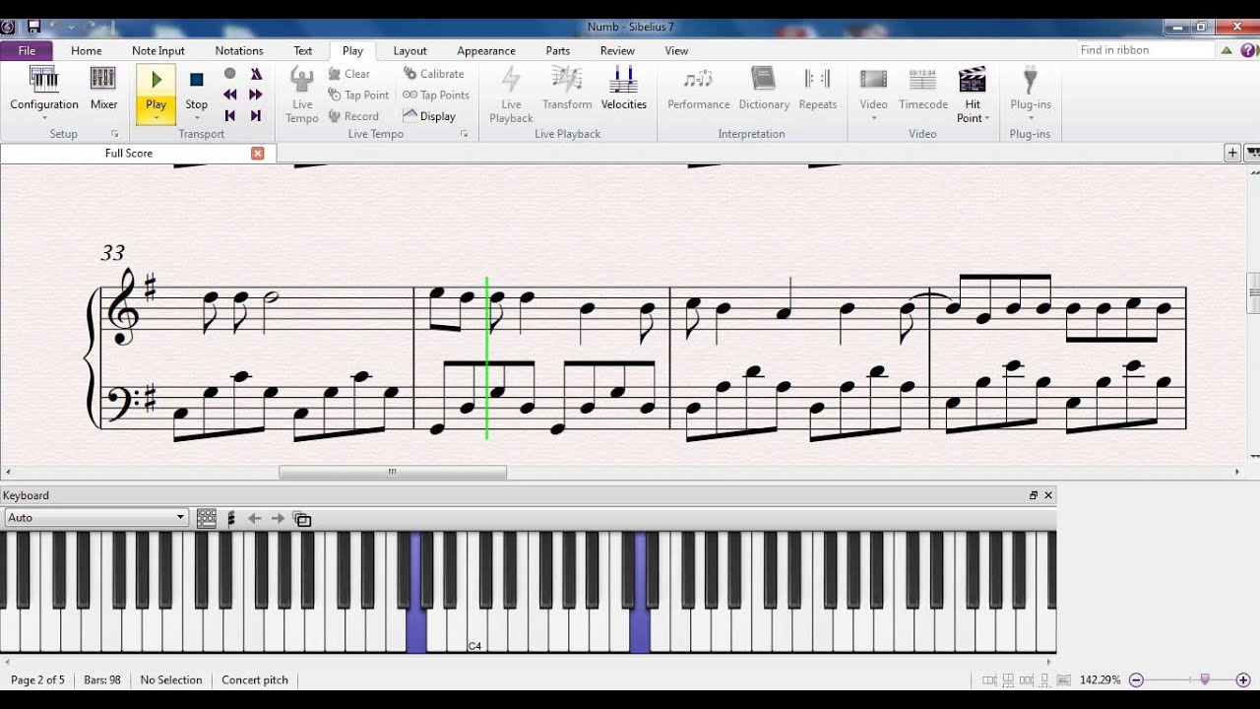Viewport: 1260px width, 709px height.
Task: Expand the Plug-ins dropdown arrow
Action: [x=1031, y=118]
